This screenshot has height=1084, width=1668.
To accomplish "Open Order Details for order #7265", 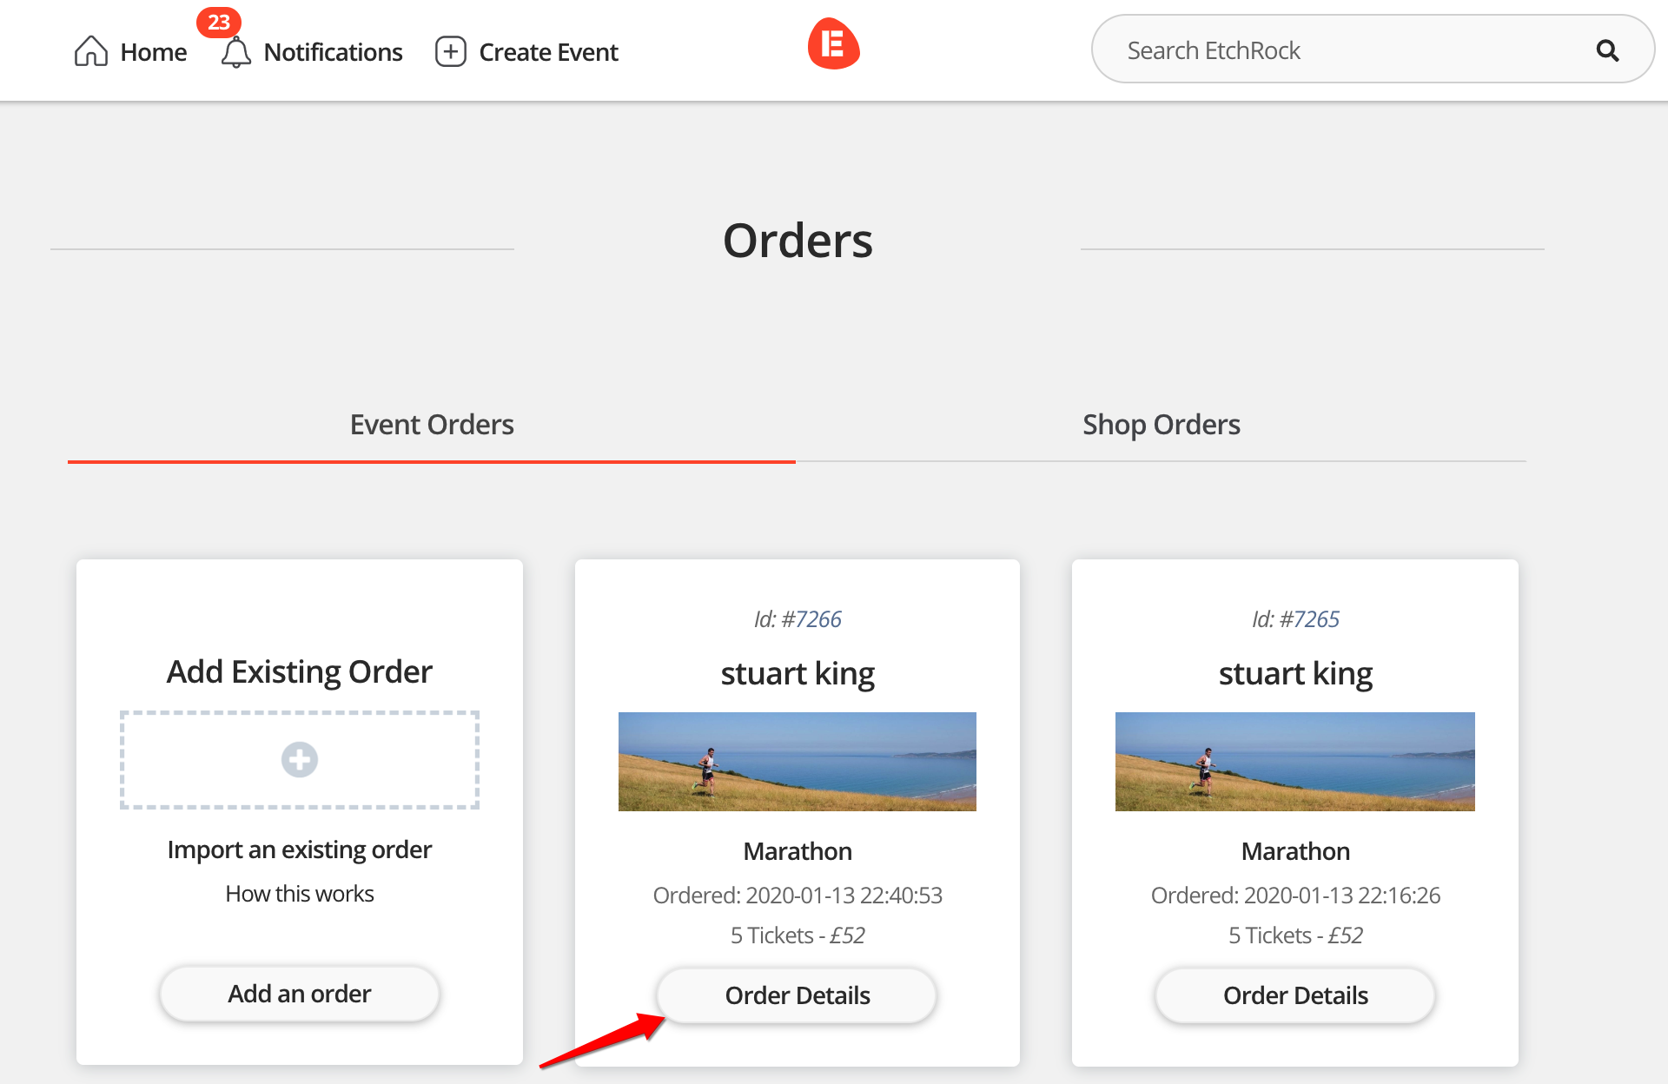I will point(1294,995).
